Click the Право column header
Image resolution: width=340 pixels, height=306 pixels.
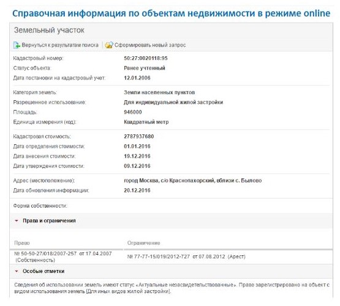click(x=22, y=243)
